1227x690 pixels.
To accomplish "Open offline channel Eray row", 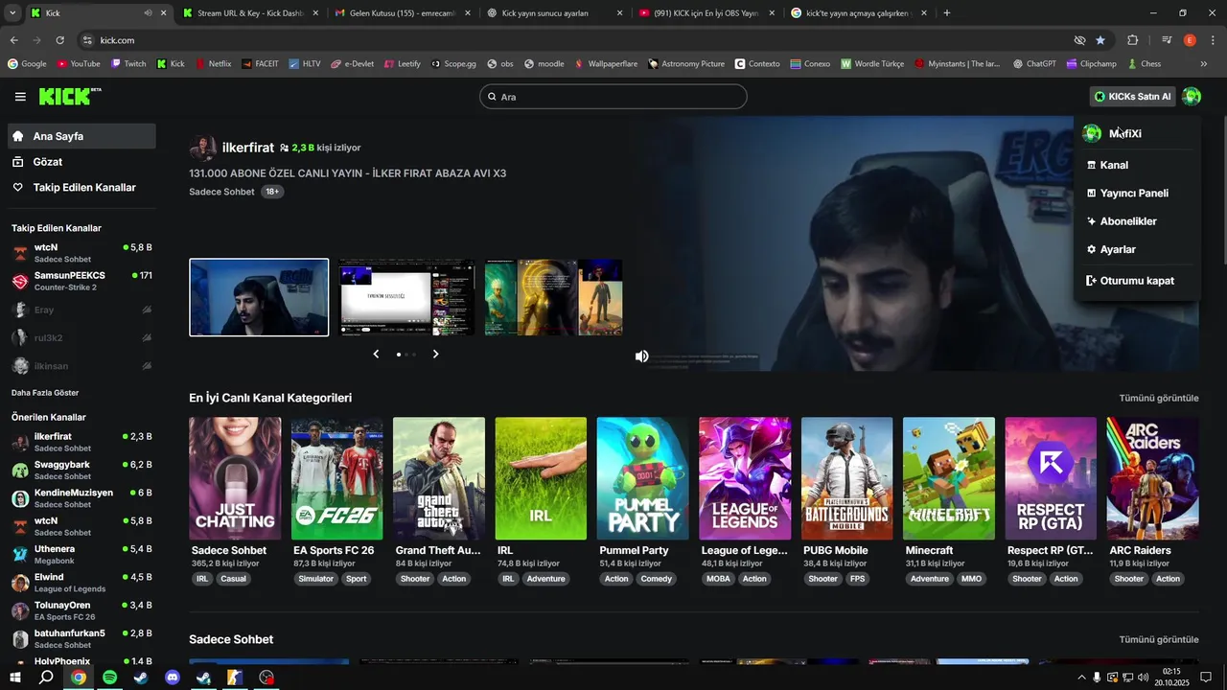I will coord(81,310).
